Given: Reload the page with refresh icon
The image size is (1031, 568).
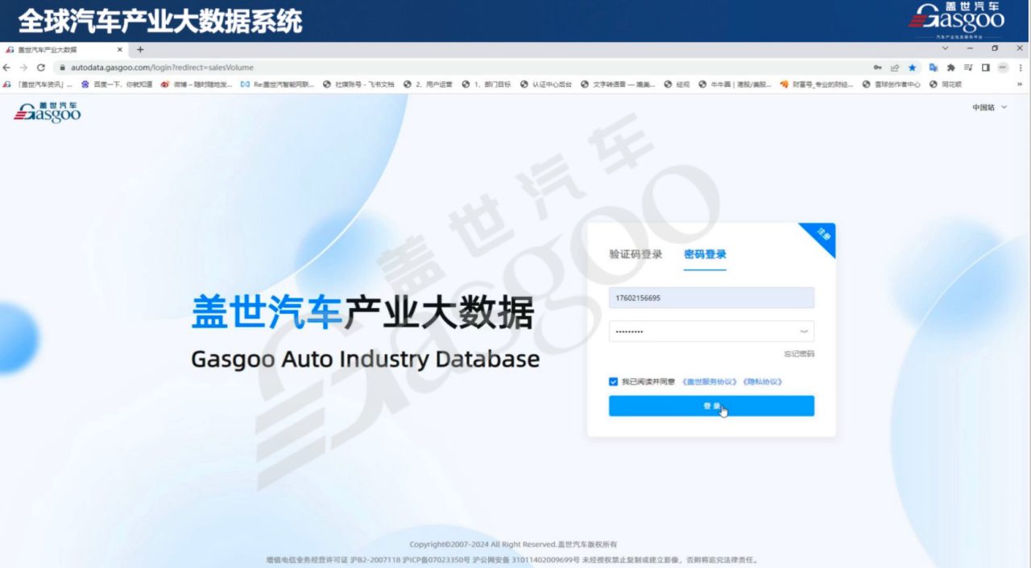Looking at the screenshot, I should (x=41, y=68).
